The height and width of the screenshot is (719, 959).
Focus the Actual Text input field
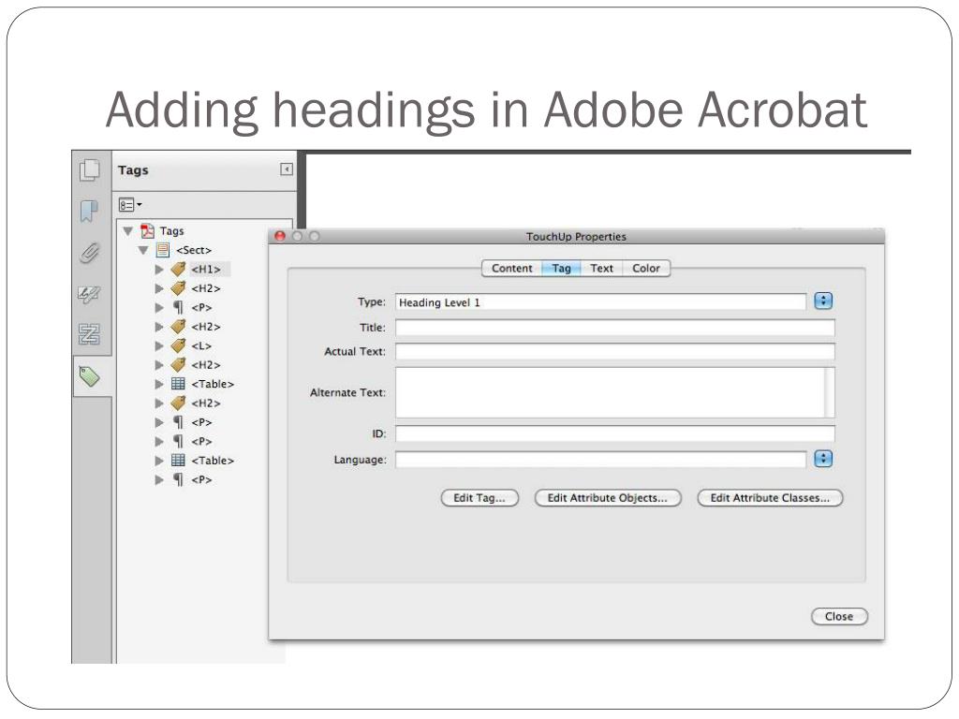click(614, 352)
